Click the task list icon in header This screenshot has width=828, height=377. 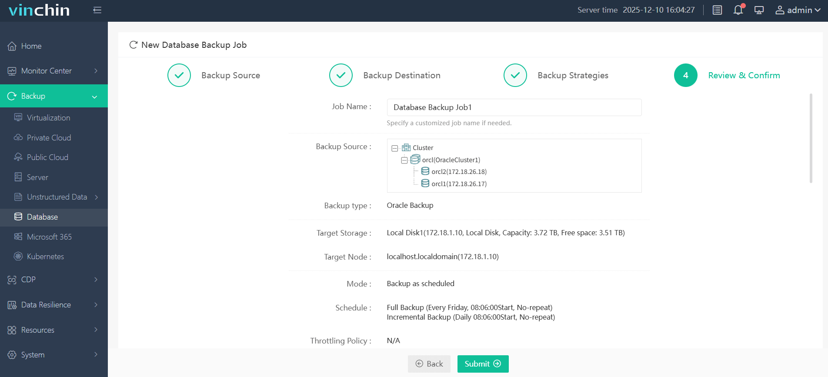[717, 10]
